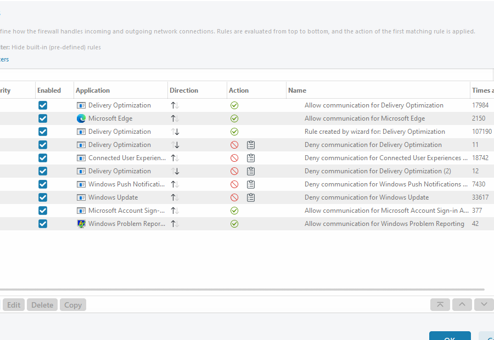This screenshot has height=340, width=494.
Task: Move rule down with arrow button
Action: (x=484, y=304)
